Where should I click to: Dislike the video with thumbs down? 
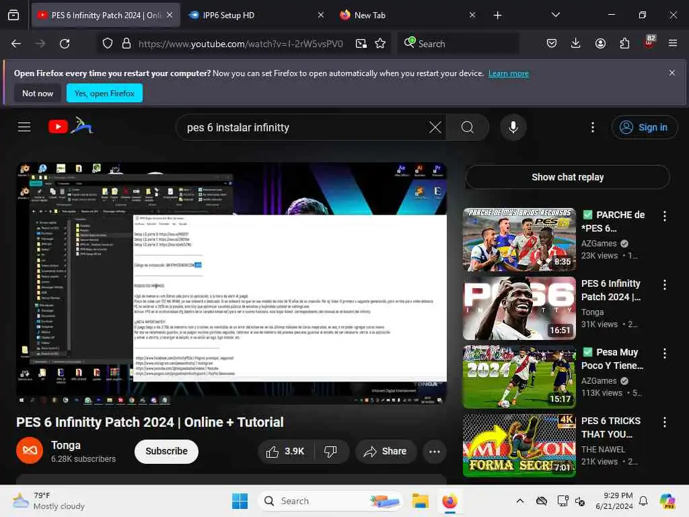(330, 452)
